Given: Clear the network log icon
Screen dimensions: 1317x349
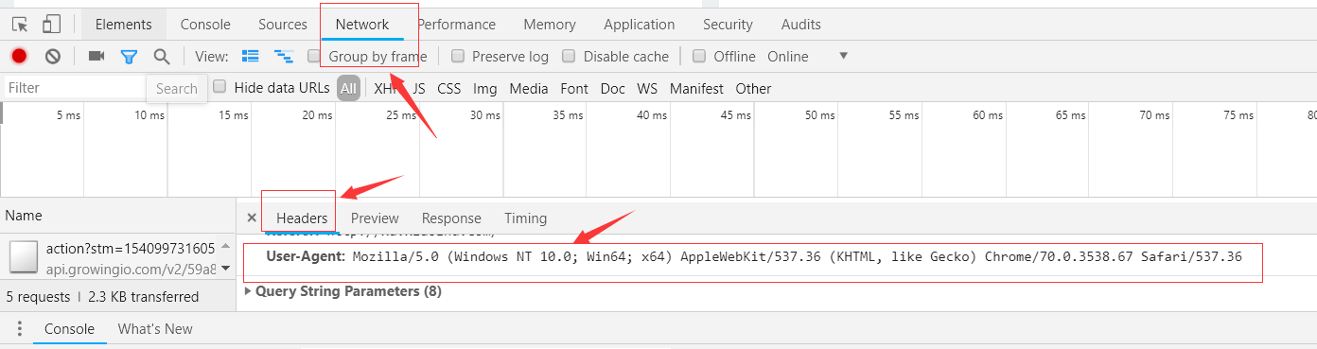Looking at the screenshot, I should point(53,56).
